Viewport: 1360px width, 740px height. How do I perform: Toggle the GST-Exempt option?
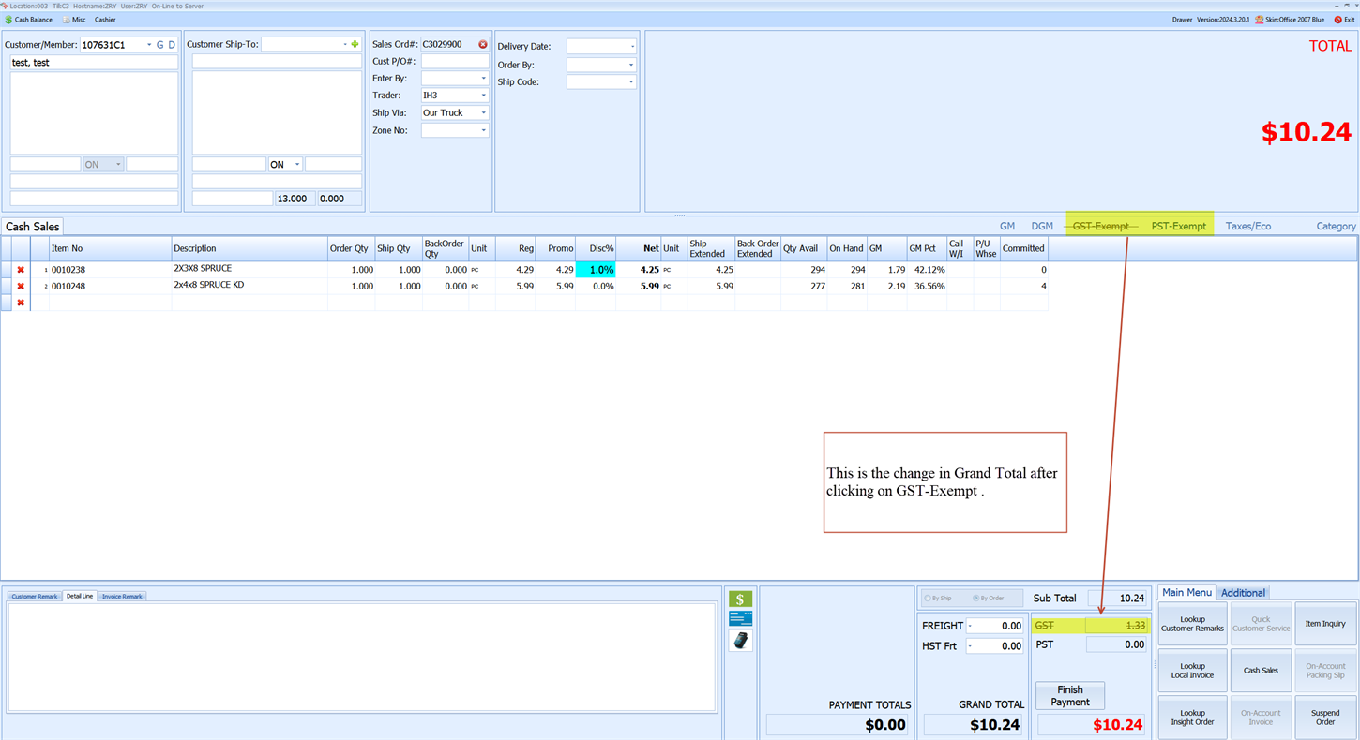click(x=1100, y=226)
